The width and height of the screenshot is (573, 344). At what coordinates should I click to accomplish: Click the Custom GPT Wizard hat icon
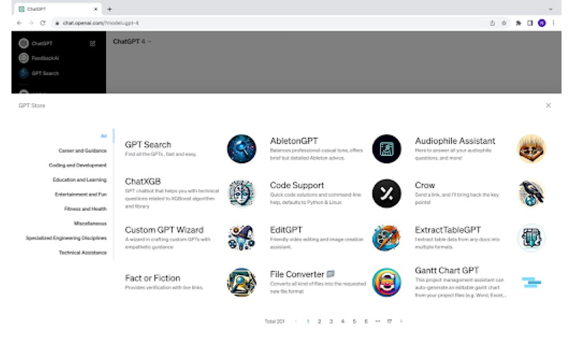tap(242, 238)
